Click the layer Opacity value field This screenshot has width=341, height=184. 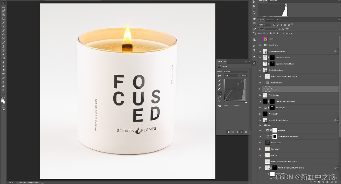[287, 29]
